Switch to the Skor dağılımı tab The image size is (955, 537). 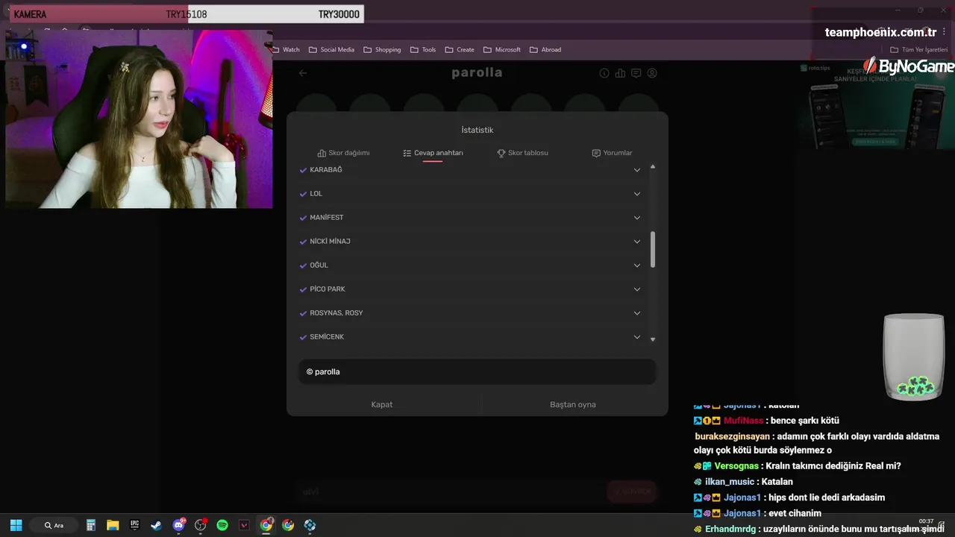tap(343, 153)
